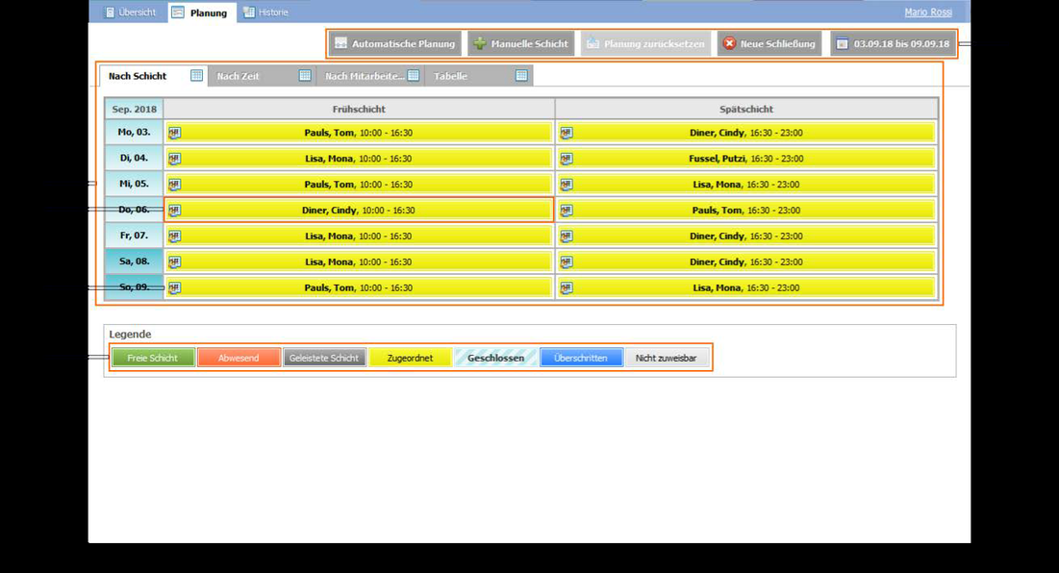Select the Di, 04. day row header
The width and height of the screenshot is (1059, 573).
[x=134, y=158]
